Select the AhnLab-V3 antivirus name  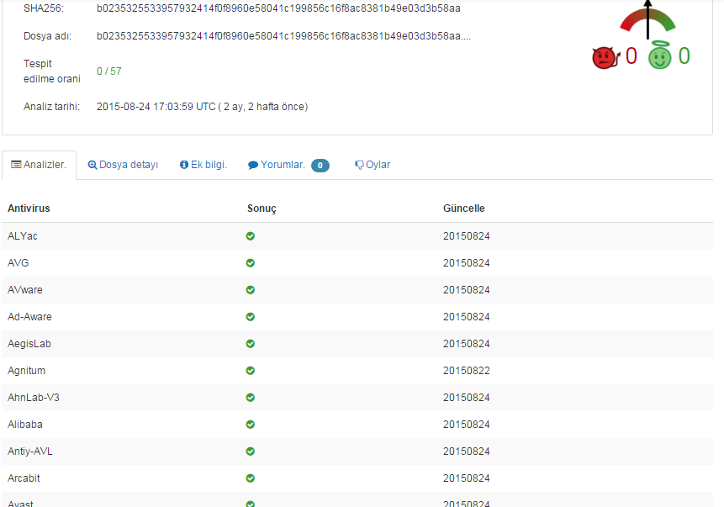tap(34, 398)
